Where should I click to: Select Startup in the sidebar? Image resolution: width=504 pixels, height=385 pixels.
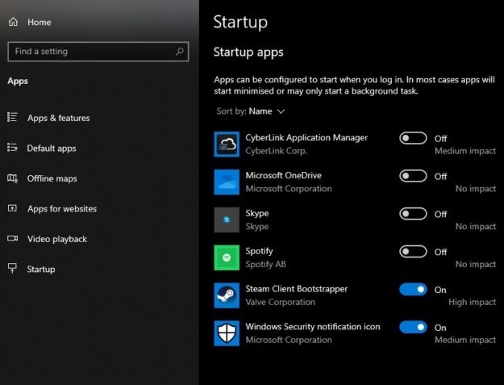pos(41,270)
